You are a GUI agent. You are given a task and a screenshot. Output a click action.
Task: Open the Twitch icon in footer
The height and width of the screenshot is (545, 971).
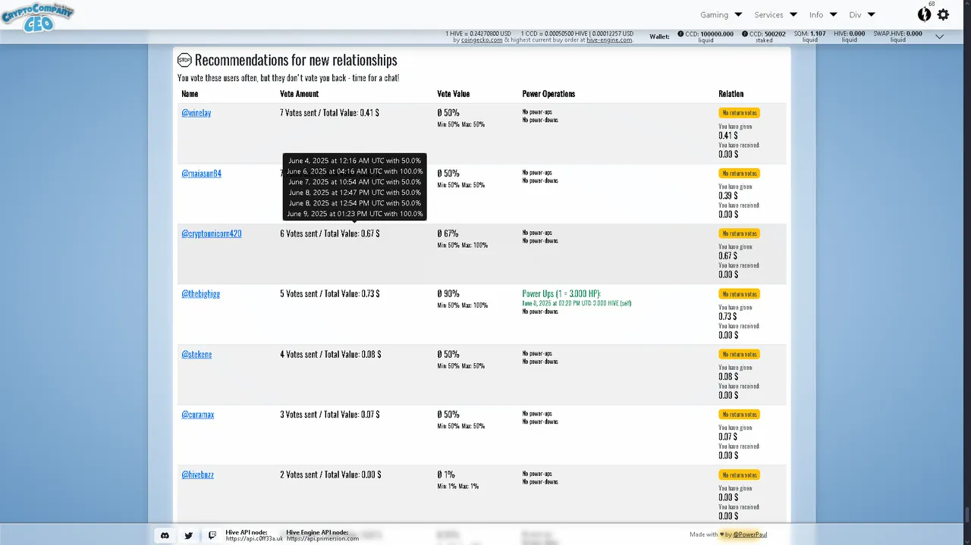point(212,535)
